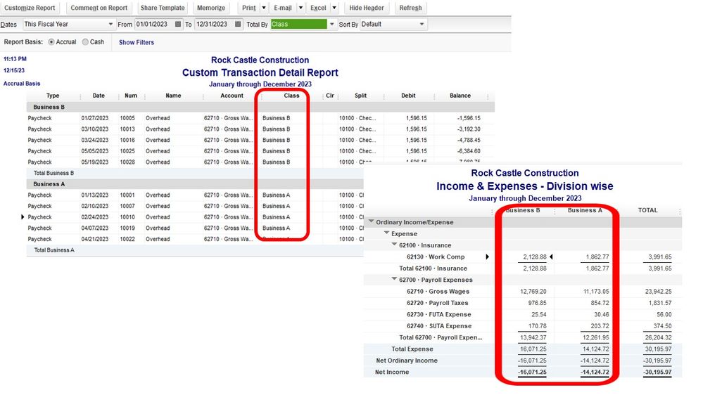
Task: Collapse the Expense group
Action: tap(386, 233)
